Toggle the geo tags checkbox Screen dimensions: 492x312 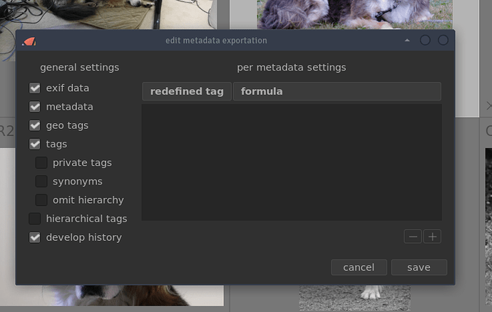(35, 125)
